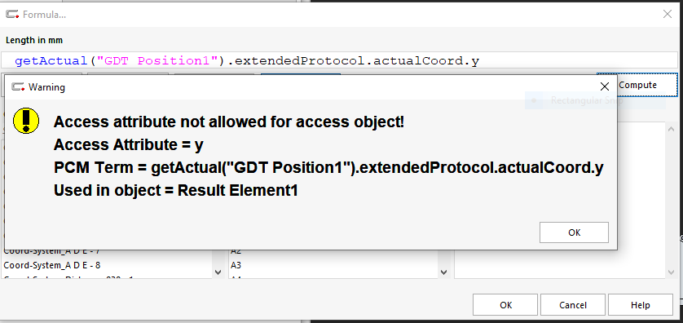
Task: Click the Calypso icon in the Formula title bar
Action: [x=12, y=15]
